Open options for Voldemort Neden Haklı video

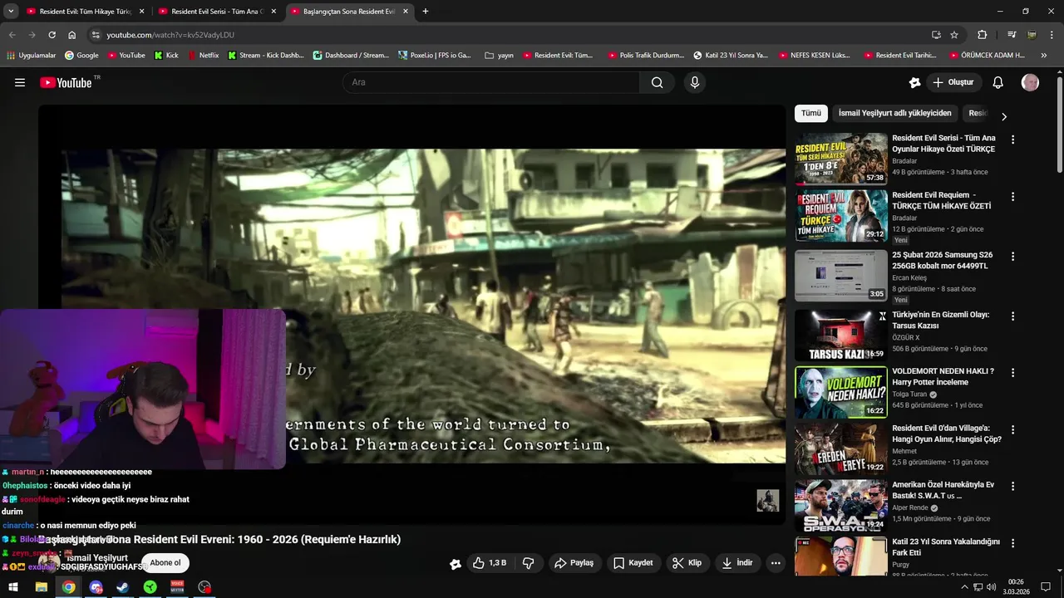(1012, 373)
